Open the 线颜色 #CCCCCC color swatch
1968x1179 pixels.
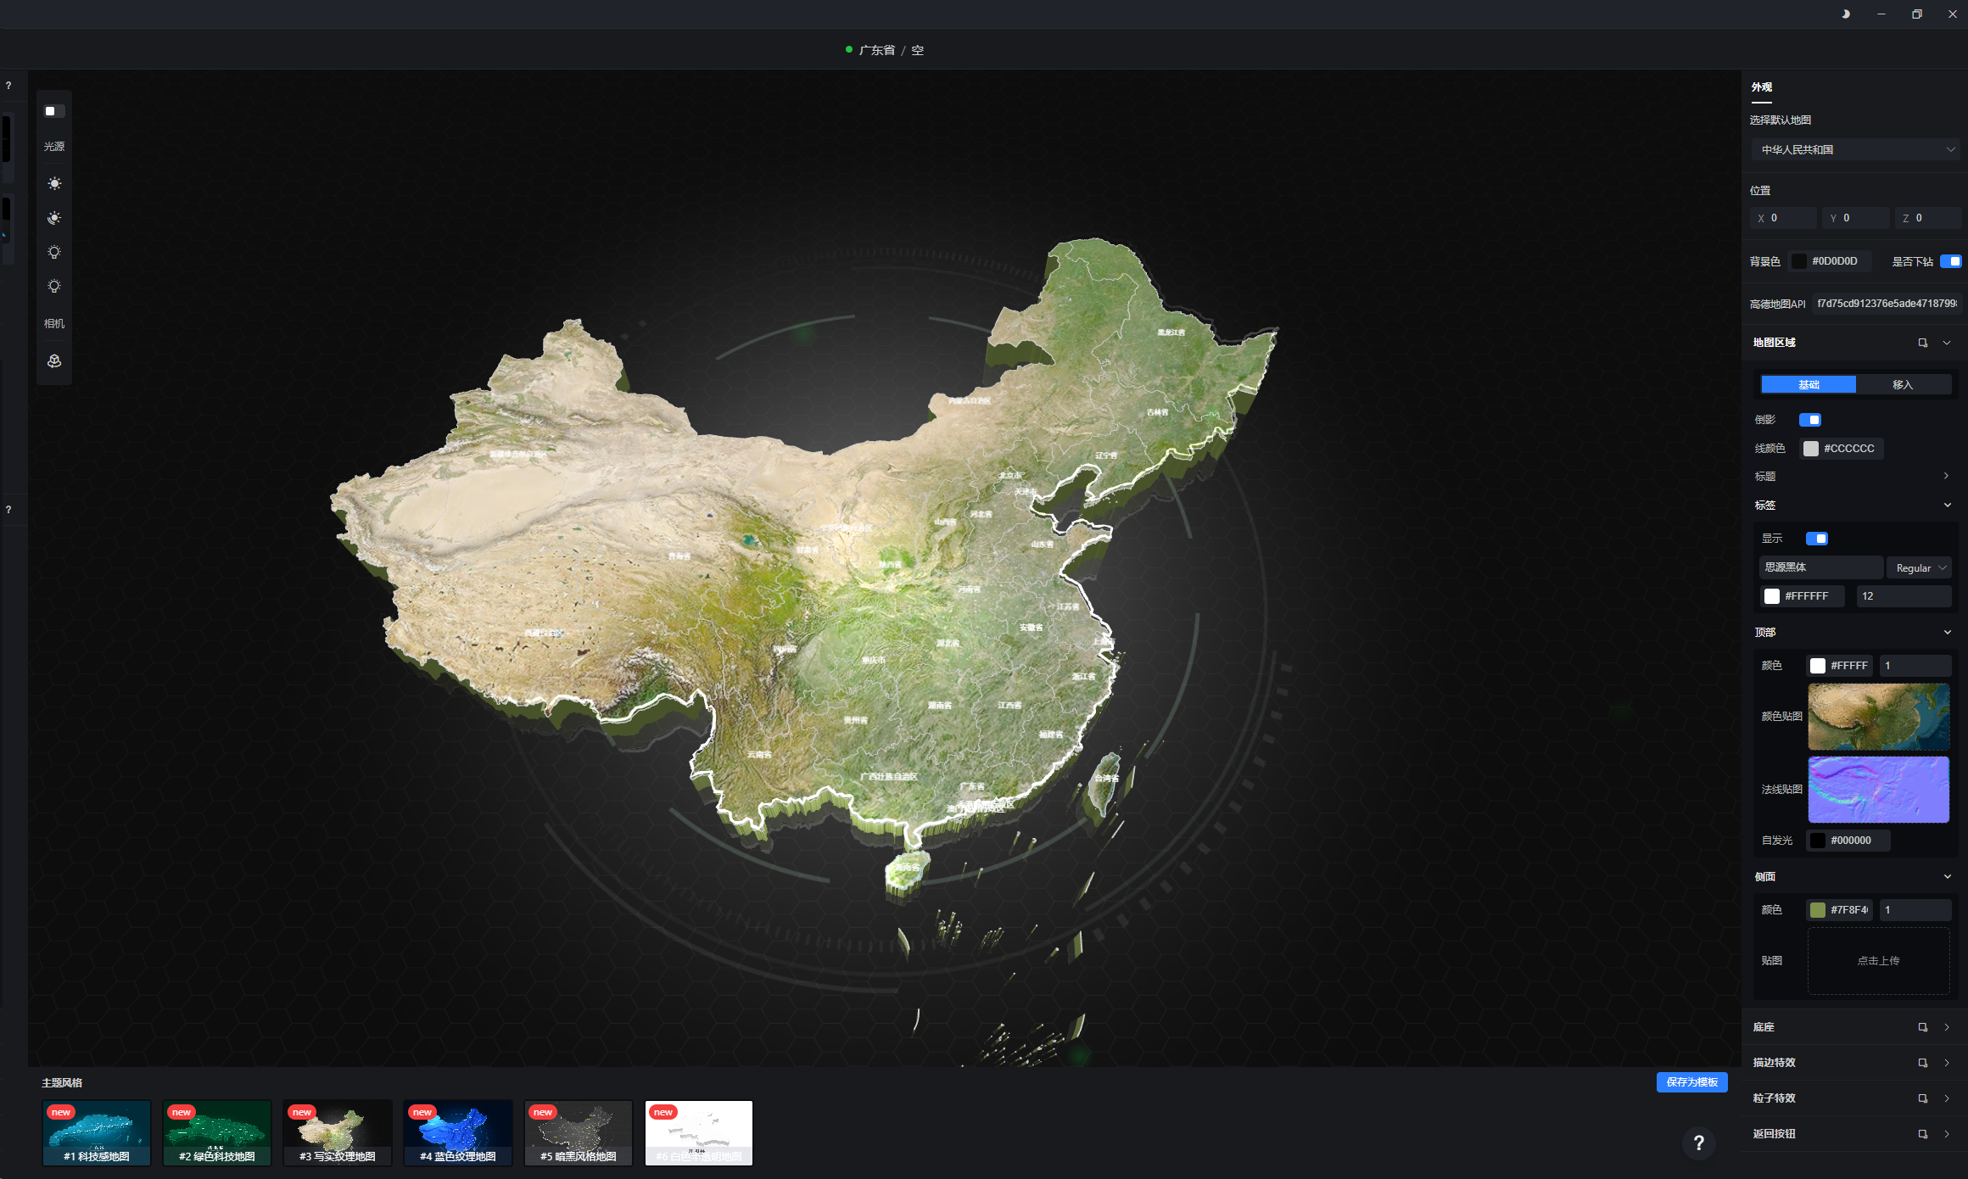click(x=1810, y=449)
